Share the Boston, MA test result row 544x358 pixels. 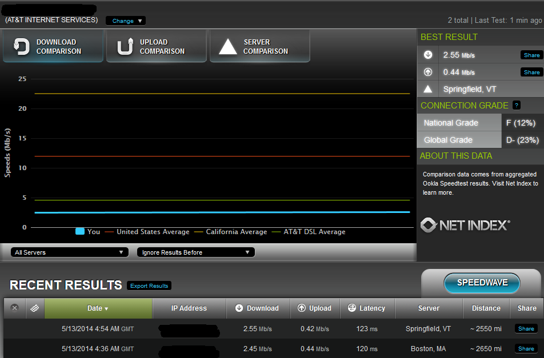526,349
